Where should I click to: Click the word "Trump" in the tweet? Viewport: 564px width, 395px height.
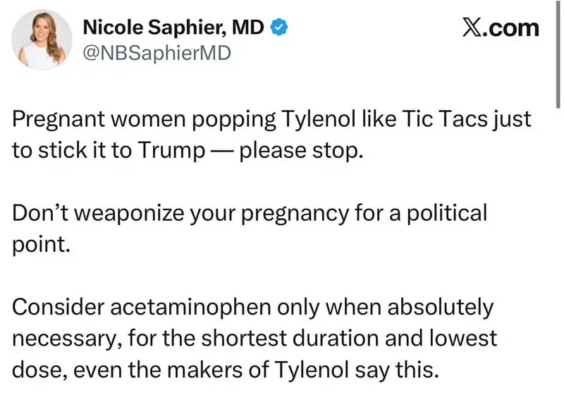[x=171, y=150]
